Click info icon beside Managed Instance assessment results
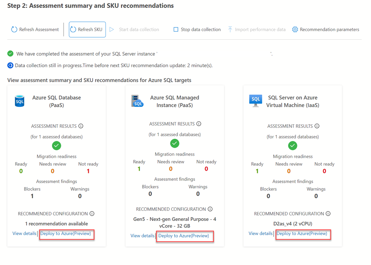This screenshot has width=371, height=265. pos(199,124)
